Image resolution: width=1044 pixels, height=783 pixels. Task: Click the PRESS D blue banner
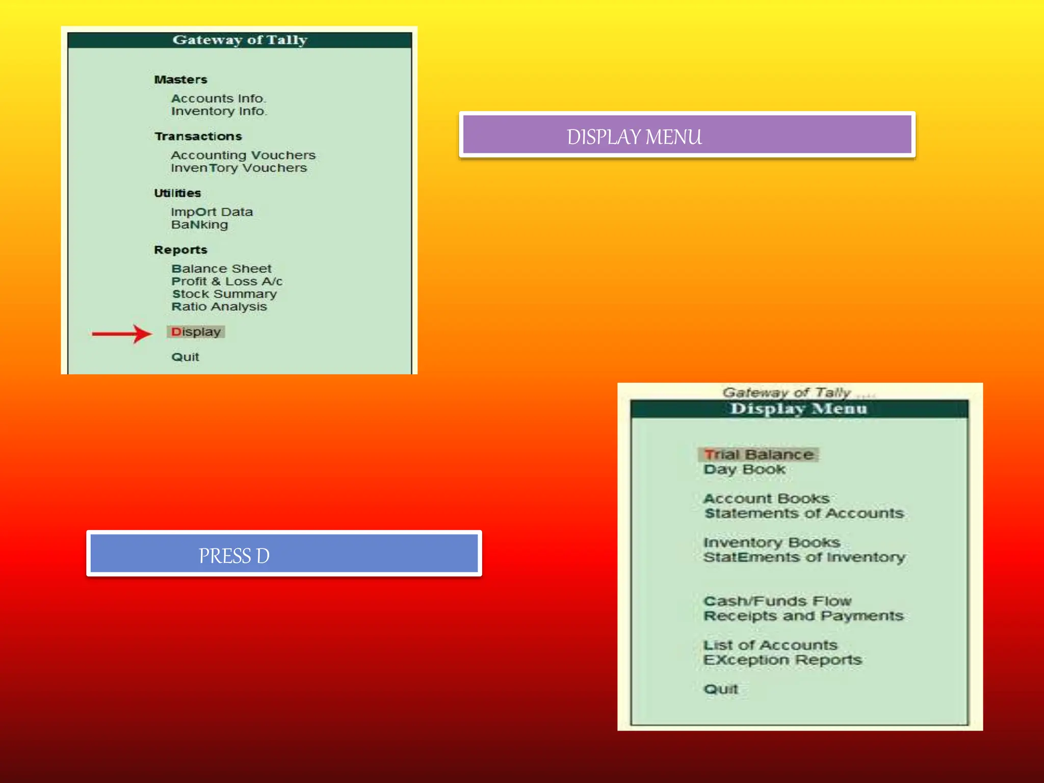(x=284, y=554)
